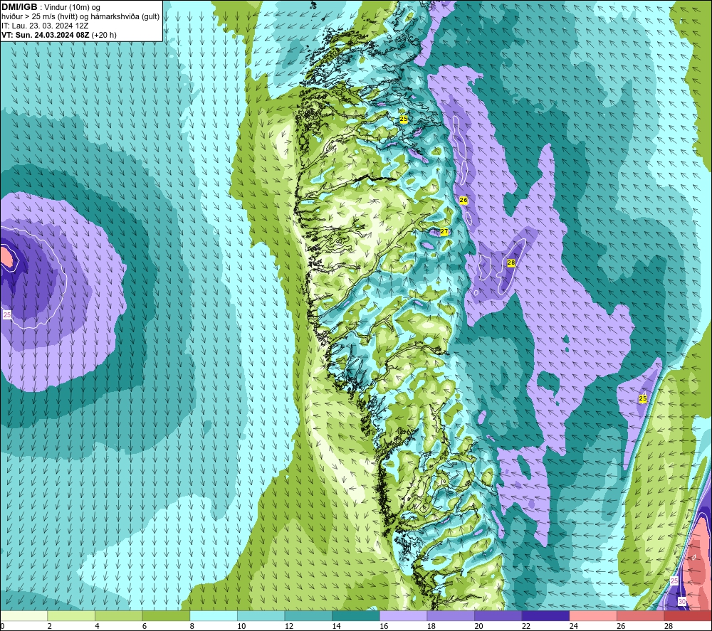
Task: Select the legend tick value 20
Action: (x=479, y=626)
